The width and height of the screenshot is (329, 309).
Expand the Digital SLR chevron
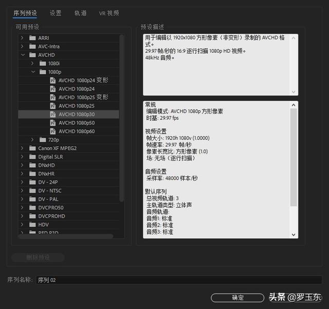coord(22,157)
